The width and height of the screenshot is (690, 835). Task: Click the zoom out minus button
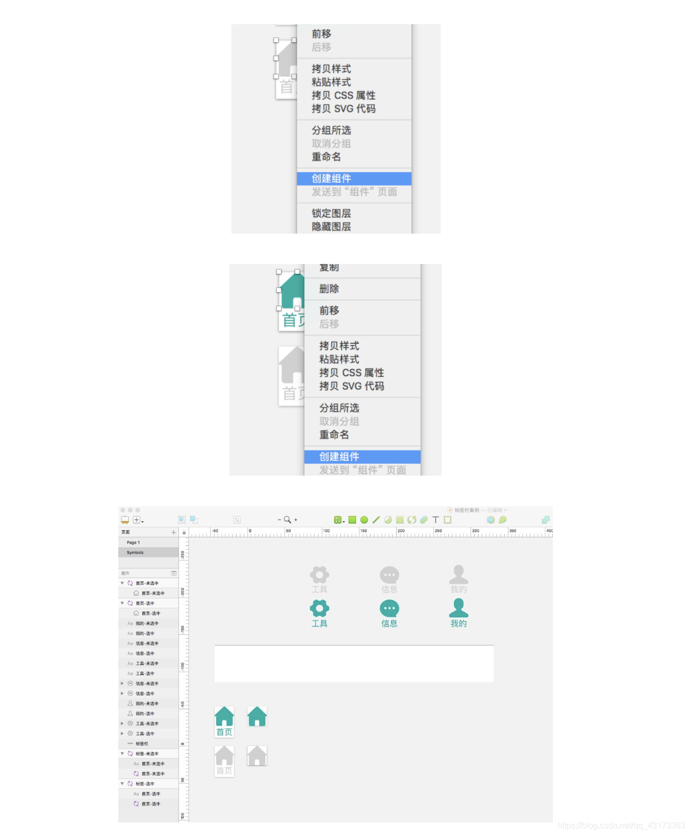279,520
